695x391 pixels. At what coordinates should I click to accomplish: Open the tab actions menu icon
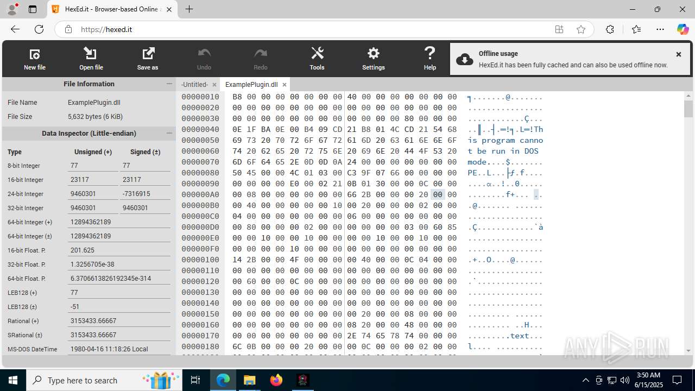[33, 9]
